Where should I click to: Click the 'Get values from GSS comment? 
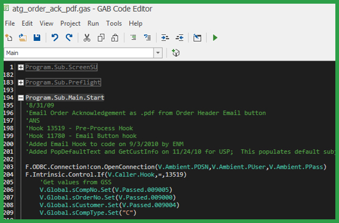76,182
